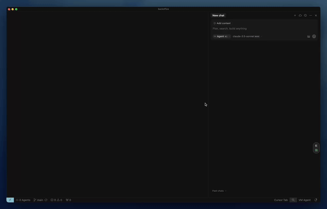Switch git branch via 'main' in the status bar

coord(38,200)
